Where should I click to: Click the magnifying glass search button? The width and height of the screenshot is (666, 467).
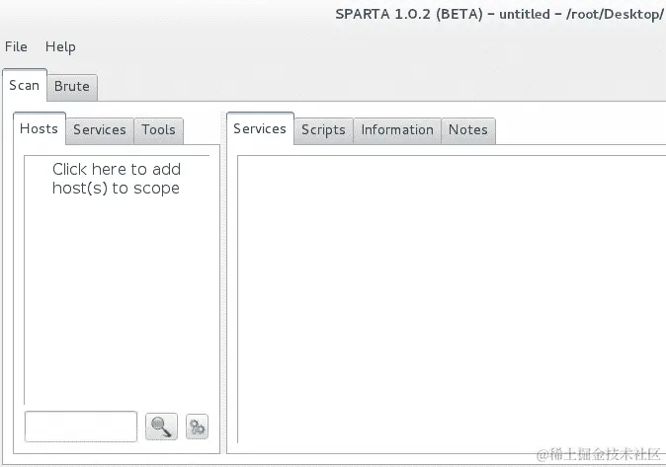pyautogui.click(x=161, y=427)
